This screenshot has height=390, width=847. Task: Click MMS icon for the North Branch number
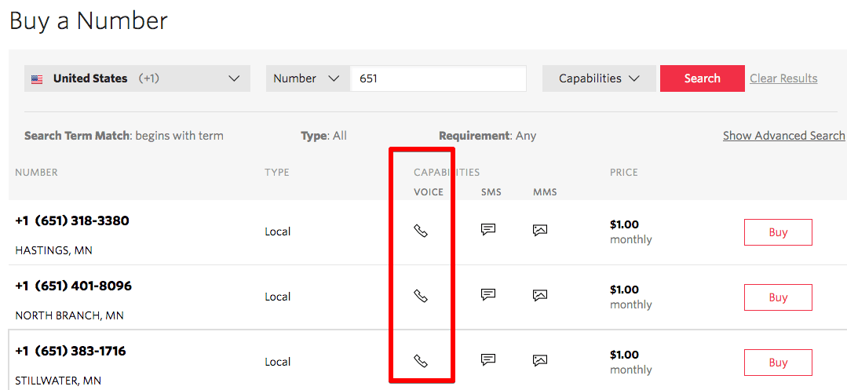pos(539,295)
